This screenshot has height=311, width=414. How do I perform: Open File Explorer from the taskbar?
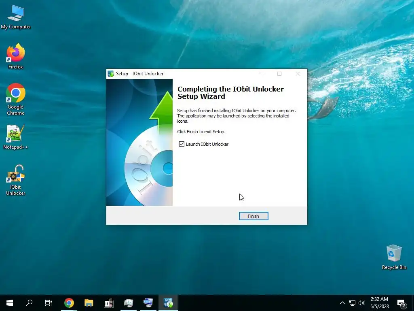tap(89, 303)
